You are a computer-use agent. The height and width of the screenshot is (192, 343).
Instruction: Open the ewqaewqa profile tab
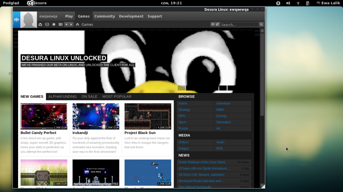pos(48,16)
